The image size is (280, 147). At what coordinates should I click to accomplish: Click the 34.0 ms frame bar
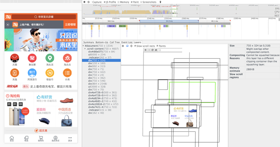[x=169, y=21]
